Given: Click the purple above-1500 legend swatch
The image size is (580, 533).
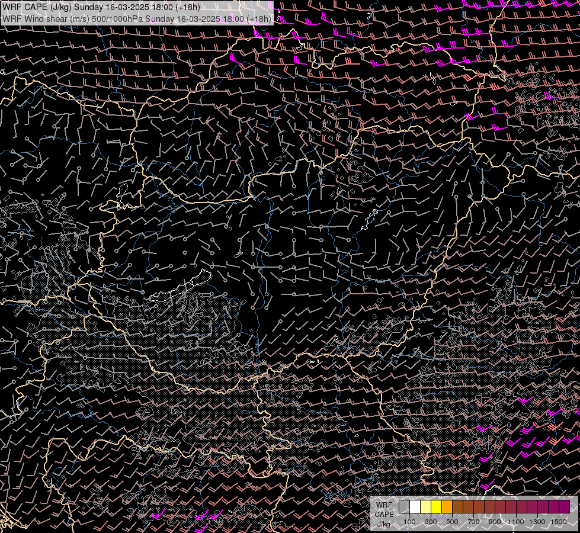Looking at the screenshot, I should point(564,507).
